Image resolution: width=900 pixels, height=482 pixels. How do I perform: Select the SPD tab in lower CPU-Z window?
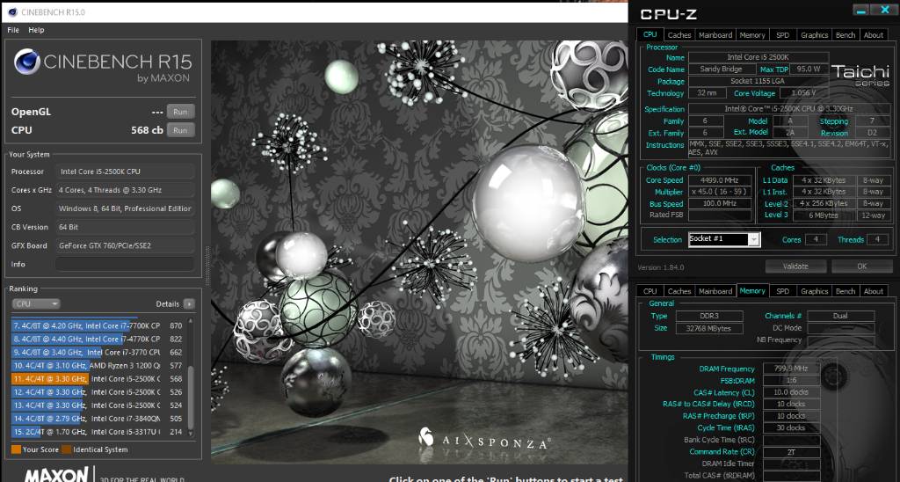(x=782, y=291)
